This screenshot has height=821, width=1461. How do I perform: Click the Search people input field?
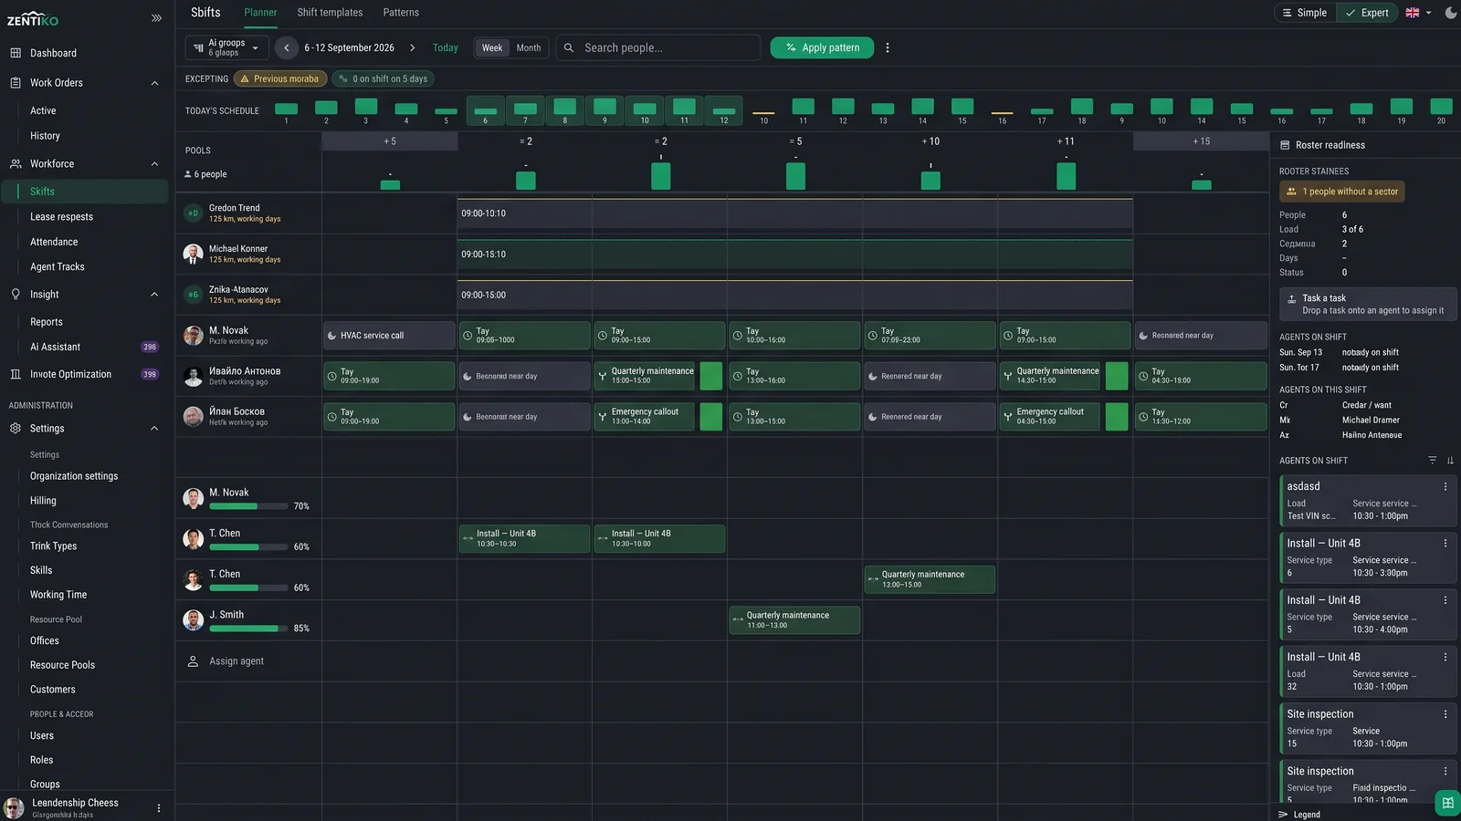659,47
